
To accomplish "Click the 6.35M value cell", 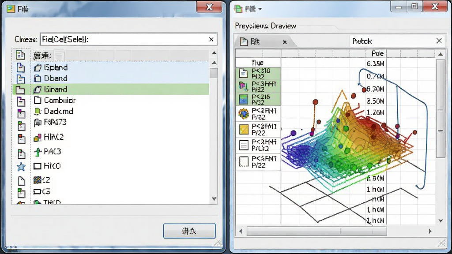I will tap(375, 63).
